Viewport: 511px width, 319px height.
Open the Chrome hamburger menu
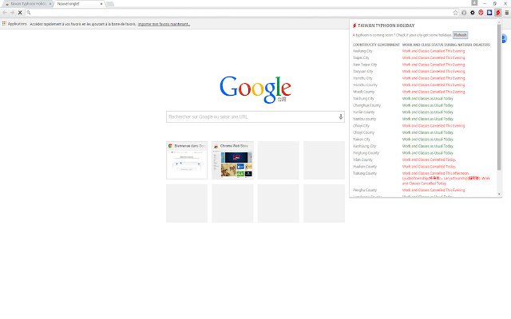click(x=507, y=13)
